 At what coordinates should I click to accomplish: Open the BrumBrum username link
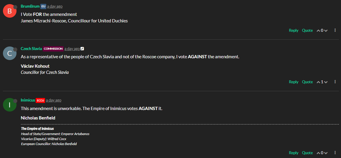[x=30, y=6]
